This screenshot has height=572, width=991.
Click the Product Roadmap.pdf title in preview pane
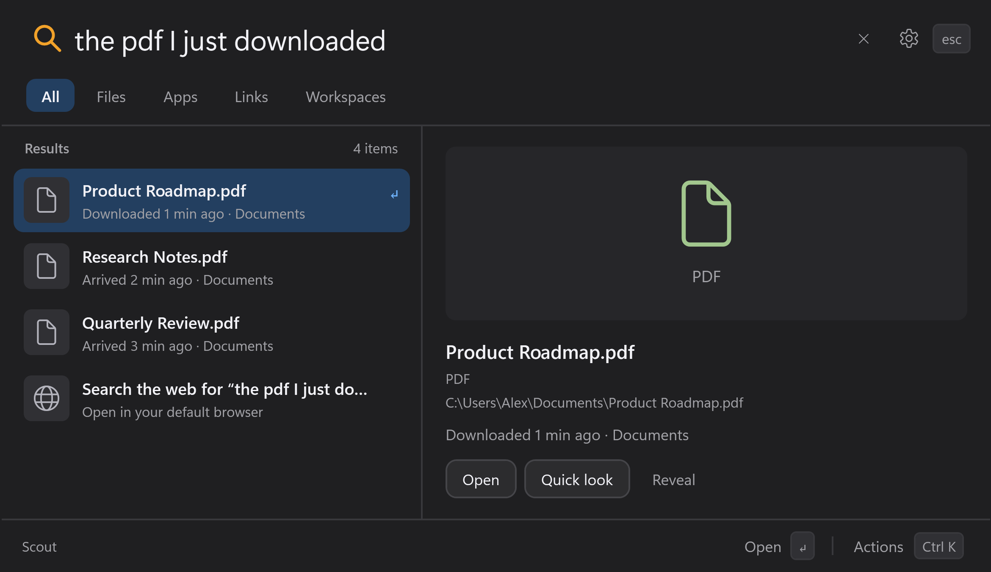tap(540, 353)
